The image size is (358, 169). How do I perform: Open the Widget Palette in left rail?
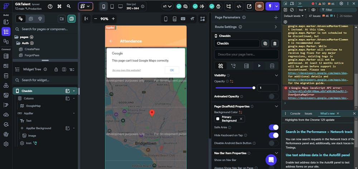6,22
